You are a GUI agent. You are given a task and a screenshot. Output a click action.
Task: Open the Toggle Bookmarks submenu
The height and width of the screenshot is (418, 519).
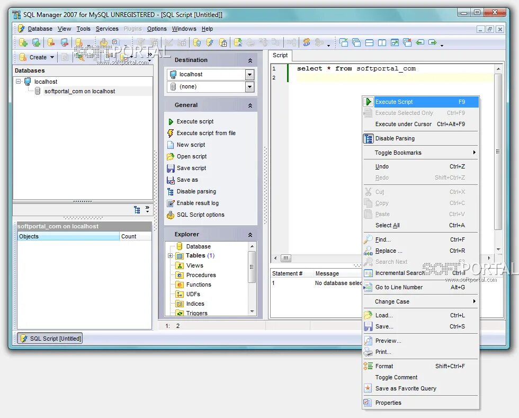420,153
